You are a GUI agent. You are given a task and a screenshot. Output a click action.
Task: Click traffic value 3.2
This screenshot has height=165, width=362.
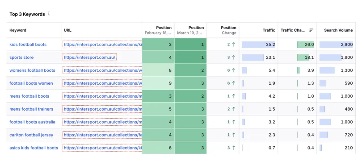272,122
